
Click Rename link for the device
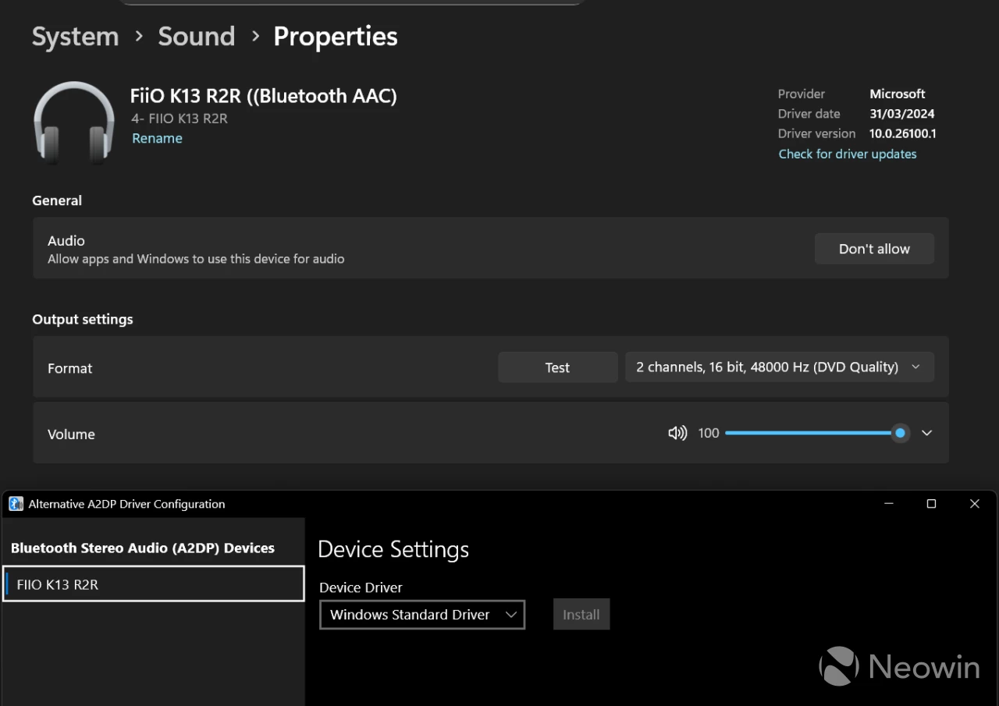[x=157, y=138]
